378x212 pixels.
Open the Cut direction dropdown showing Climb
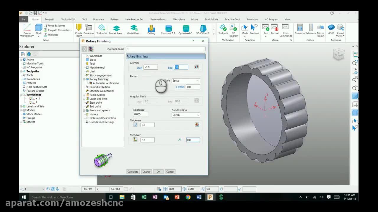click(x=186, y=115)
